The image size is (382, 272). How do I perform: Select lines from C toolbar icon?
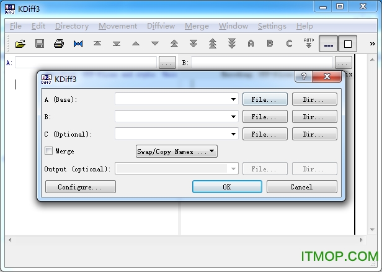289,43
